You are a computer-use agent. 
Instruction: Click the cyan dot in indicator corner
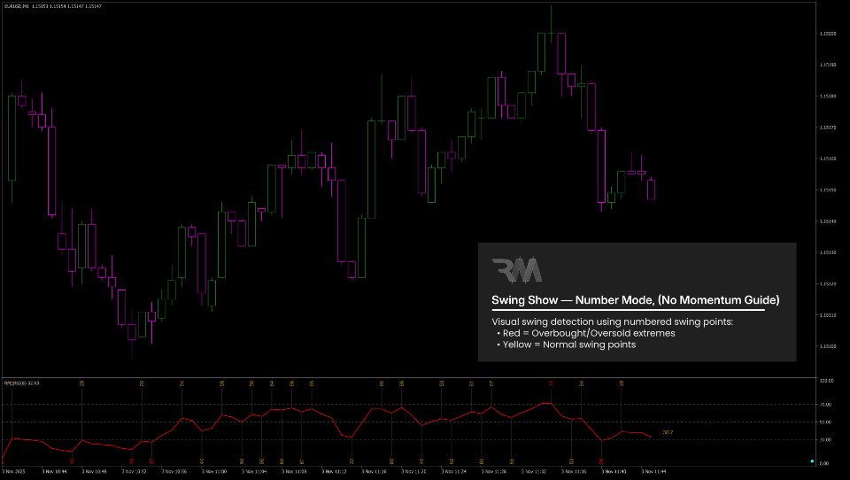[812, 461]
